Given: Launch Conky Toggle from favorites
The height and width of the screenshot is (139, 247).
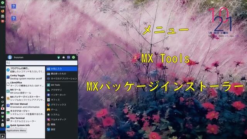Looking at the screenshot, I should tap(25, 77).
